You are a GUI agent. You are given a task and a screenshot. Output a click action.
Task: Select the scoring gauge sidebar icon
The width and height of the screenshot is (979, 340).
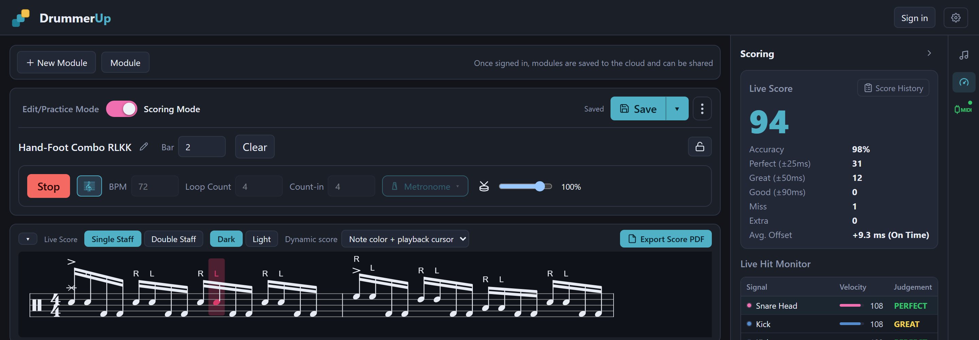point(963,82)
